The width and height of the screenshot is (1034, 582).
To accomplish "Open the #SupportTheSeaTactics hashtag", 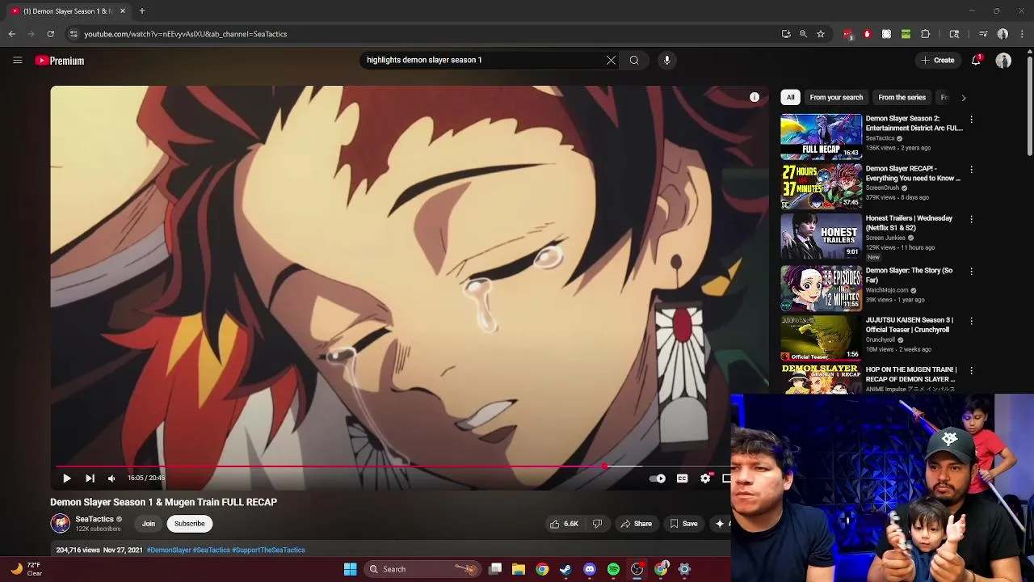I will [x=268, y=550].
